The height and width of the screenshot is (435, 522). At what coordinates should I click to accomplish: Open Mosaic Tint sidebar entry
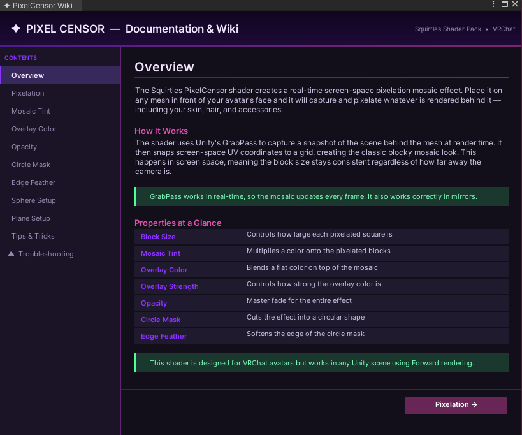click(61, 111)
